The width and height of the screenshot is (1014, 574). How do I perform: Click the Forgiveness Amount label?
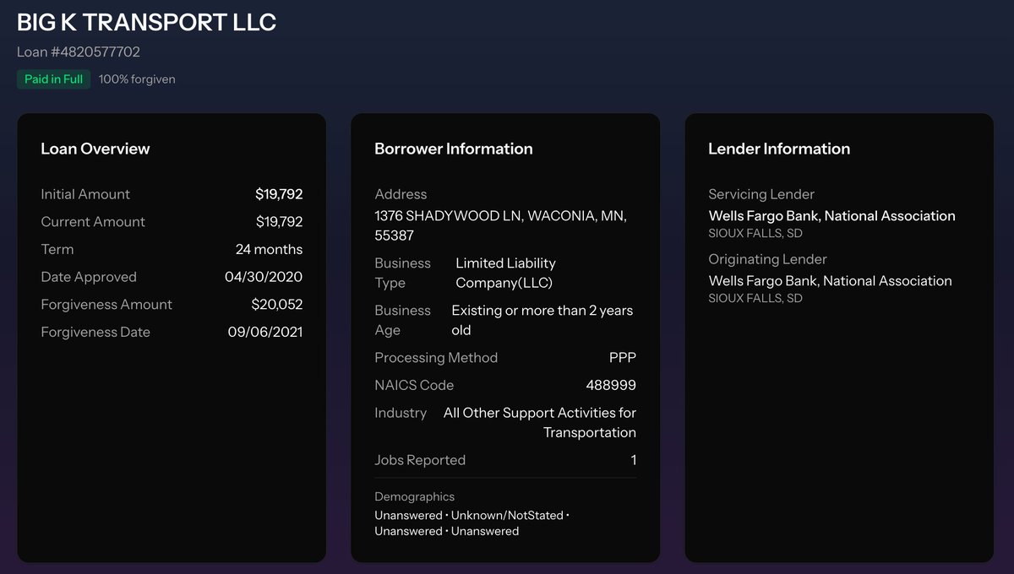pos(106,305)
